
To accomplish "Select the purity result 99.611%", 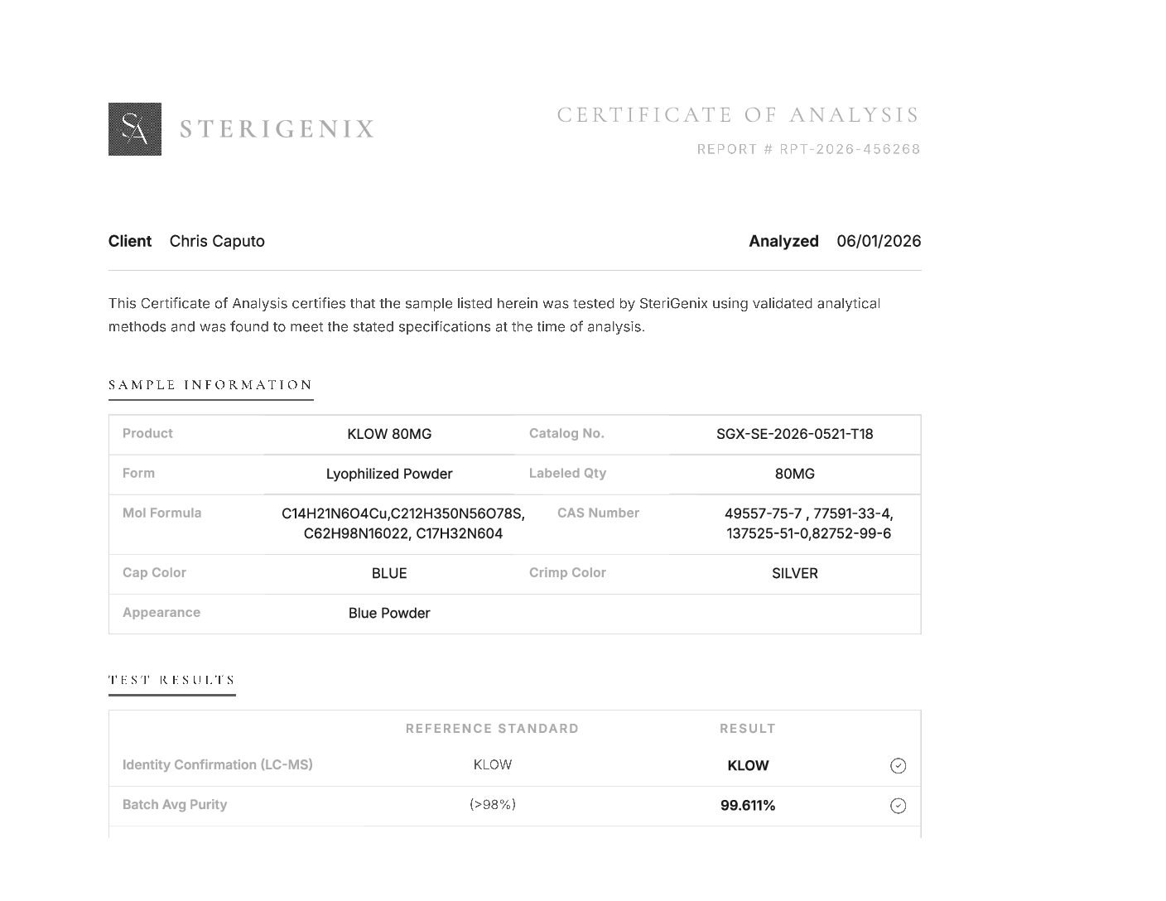I will [x=748, y=806].
